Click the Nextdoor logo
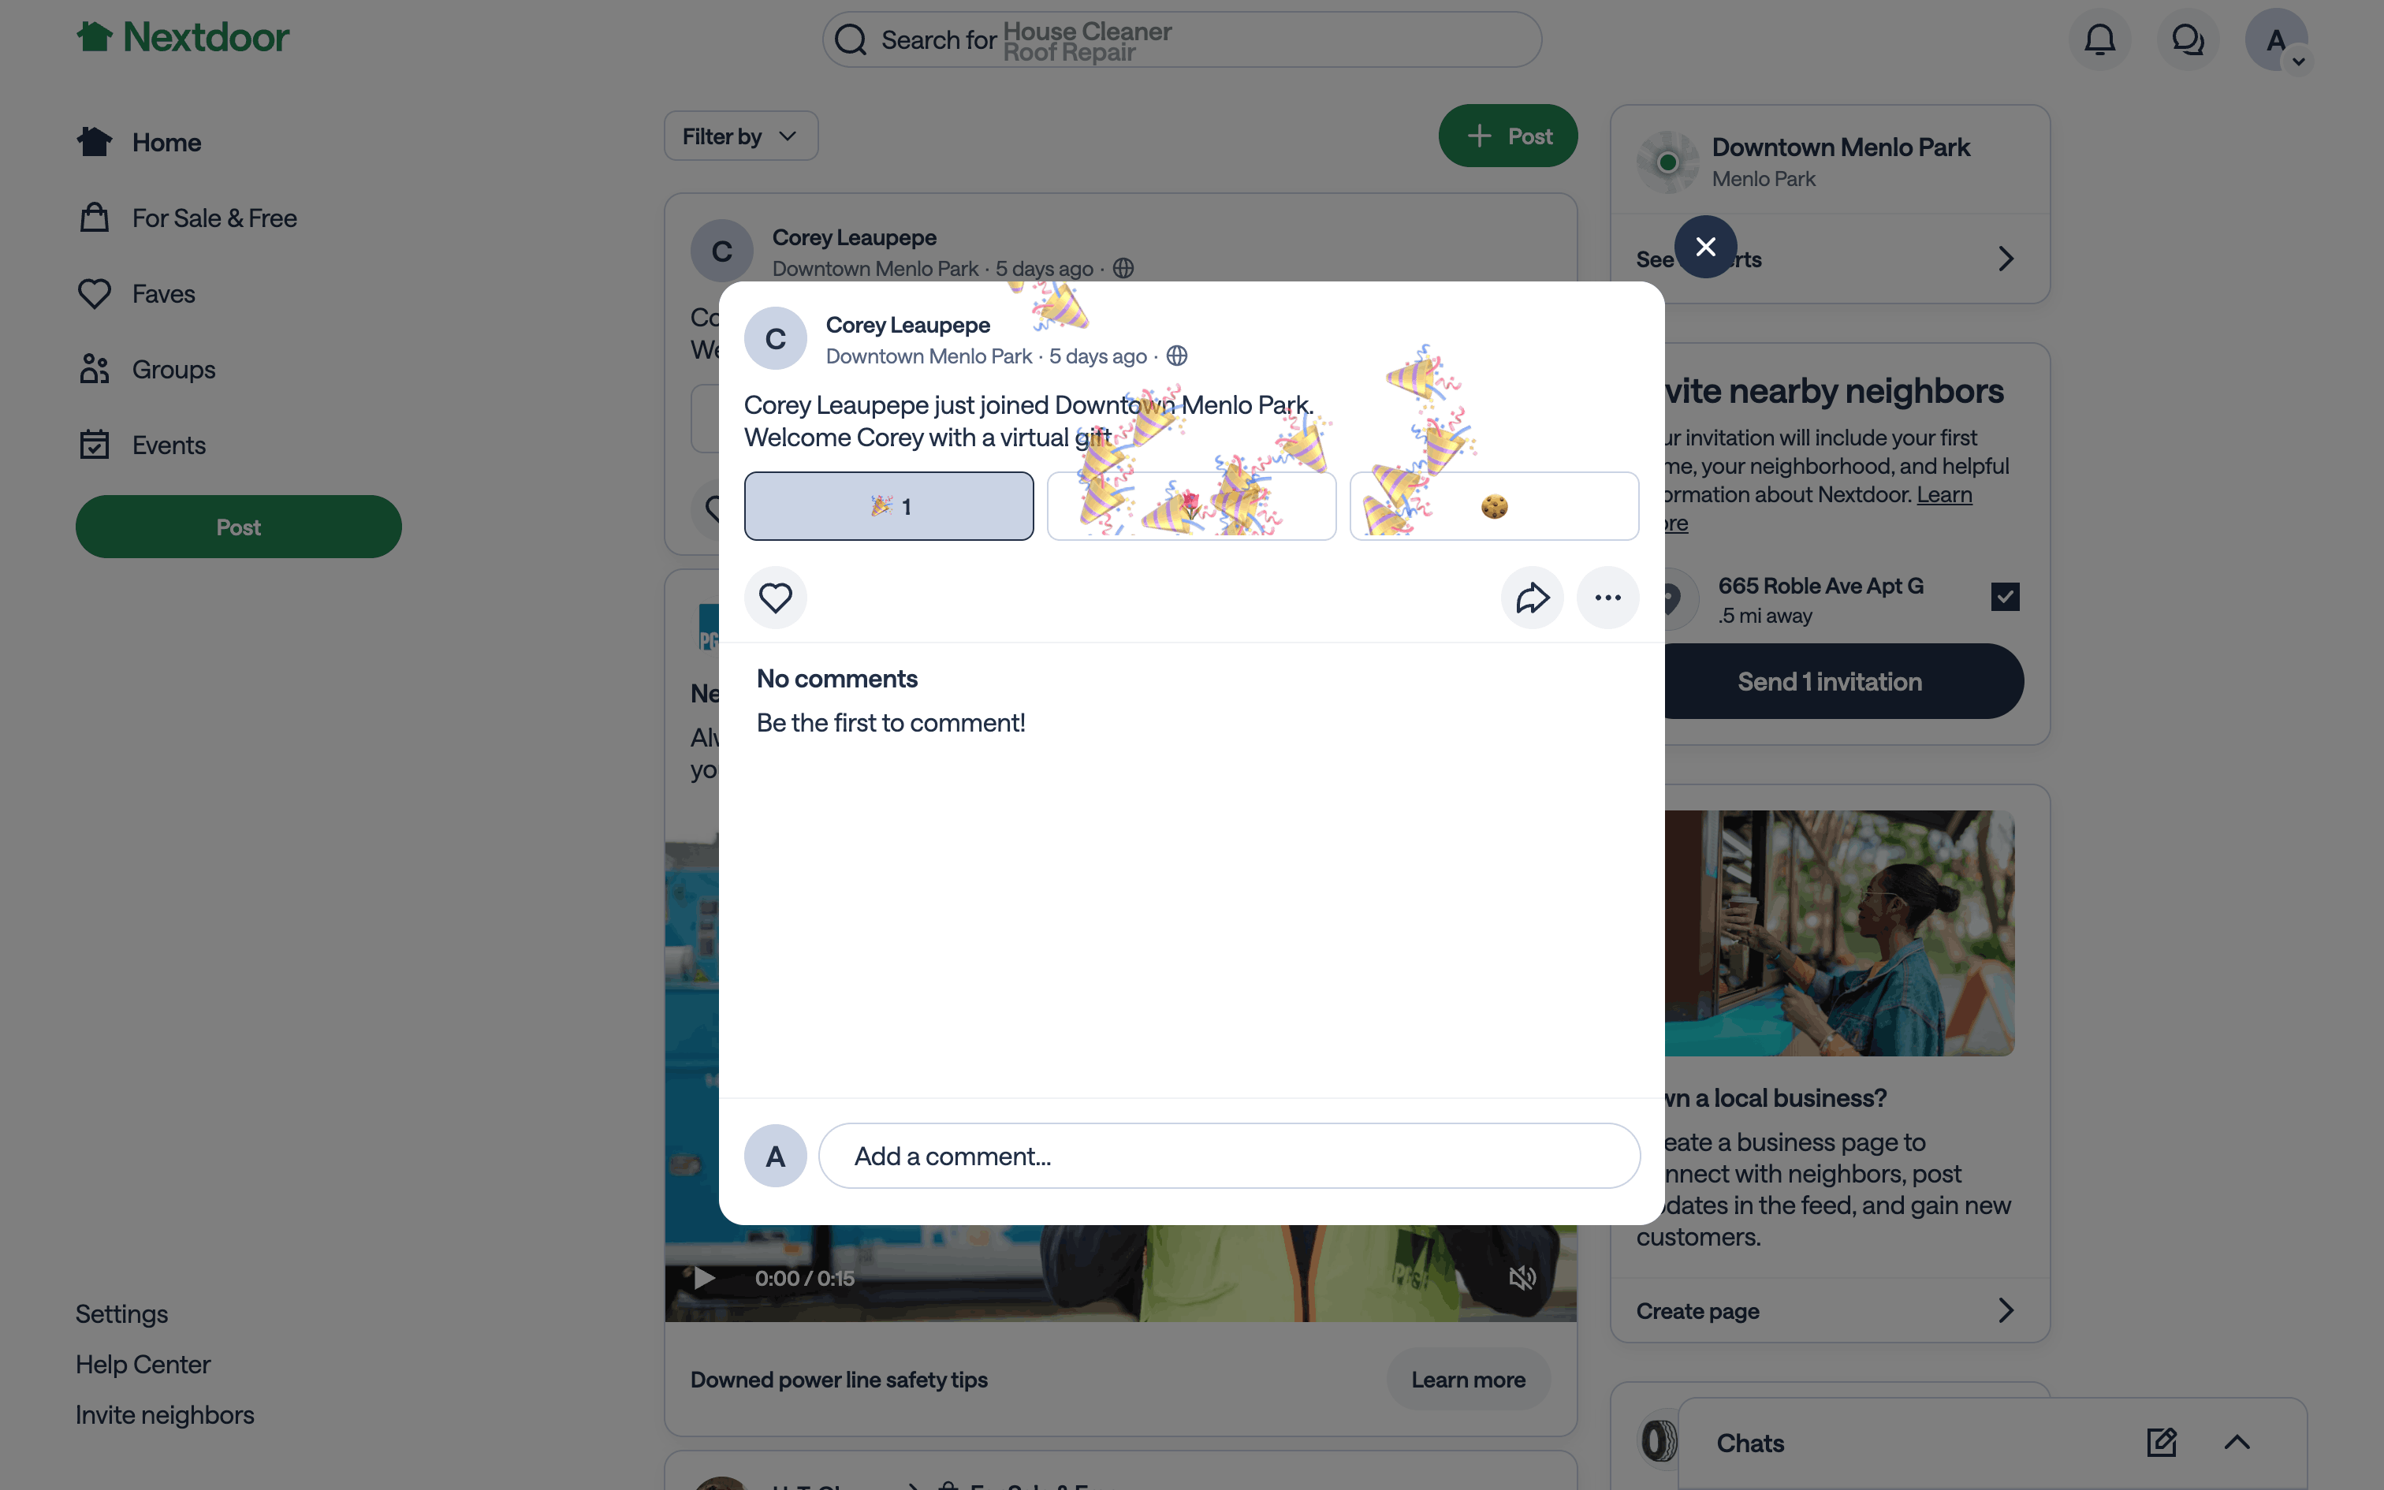Screen dimensions: 2384x1490 click(x=183, y=38)
